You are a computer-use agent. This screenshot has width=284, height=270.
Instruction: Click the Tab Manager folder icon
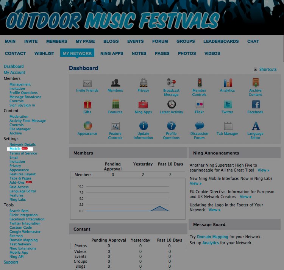click(228, 126)
